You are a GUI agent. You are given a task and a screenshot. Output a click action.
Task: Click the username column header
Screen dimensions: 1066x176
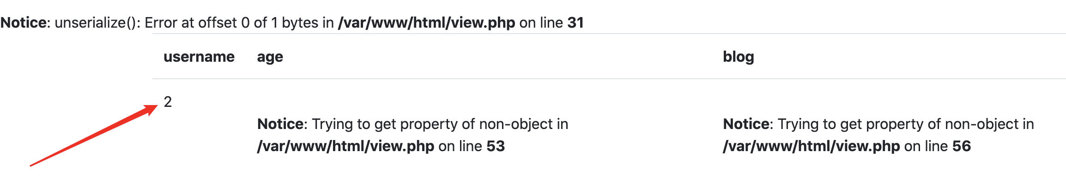(x=199, y=57)
